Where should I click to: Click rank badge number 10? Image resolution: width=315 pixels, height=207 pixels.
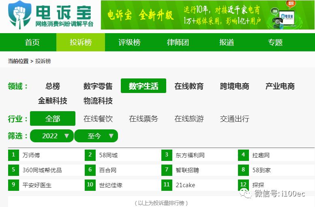point(90,185)
